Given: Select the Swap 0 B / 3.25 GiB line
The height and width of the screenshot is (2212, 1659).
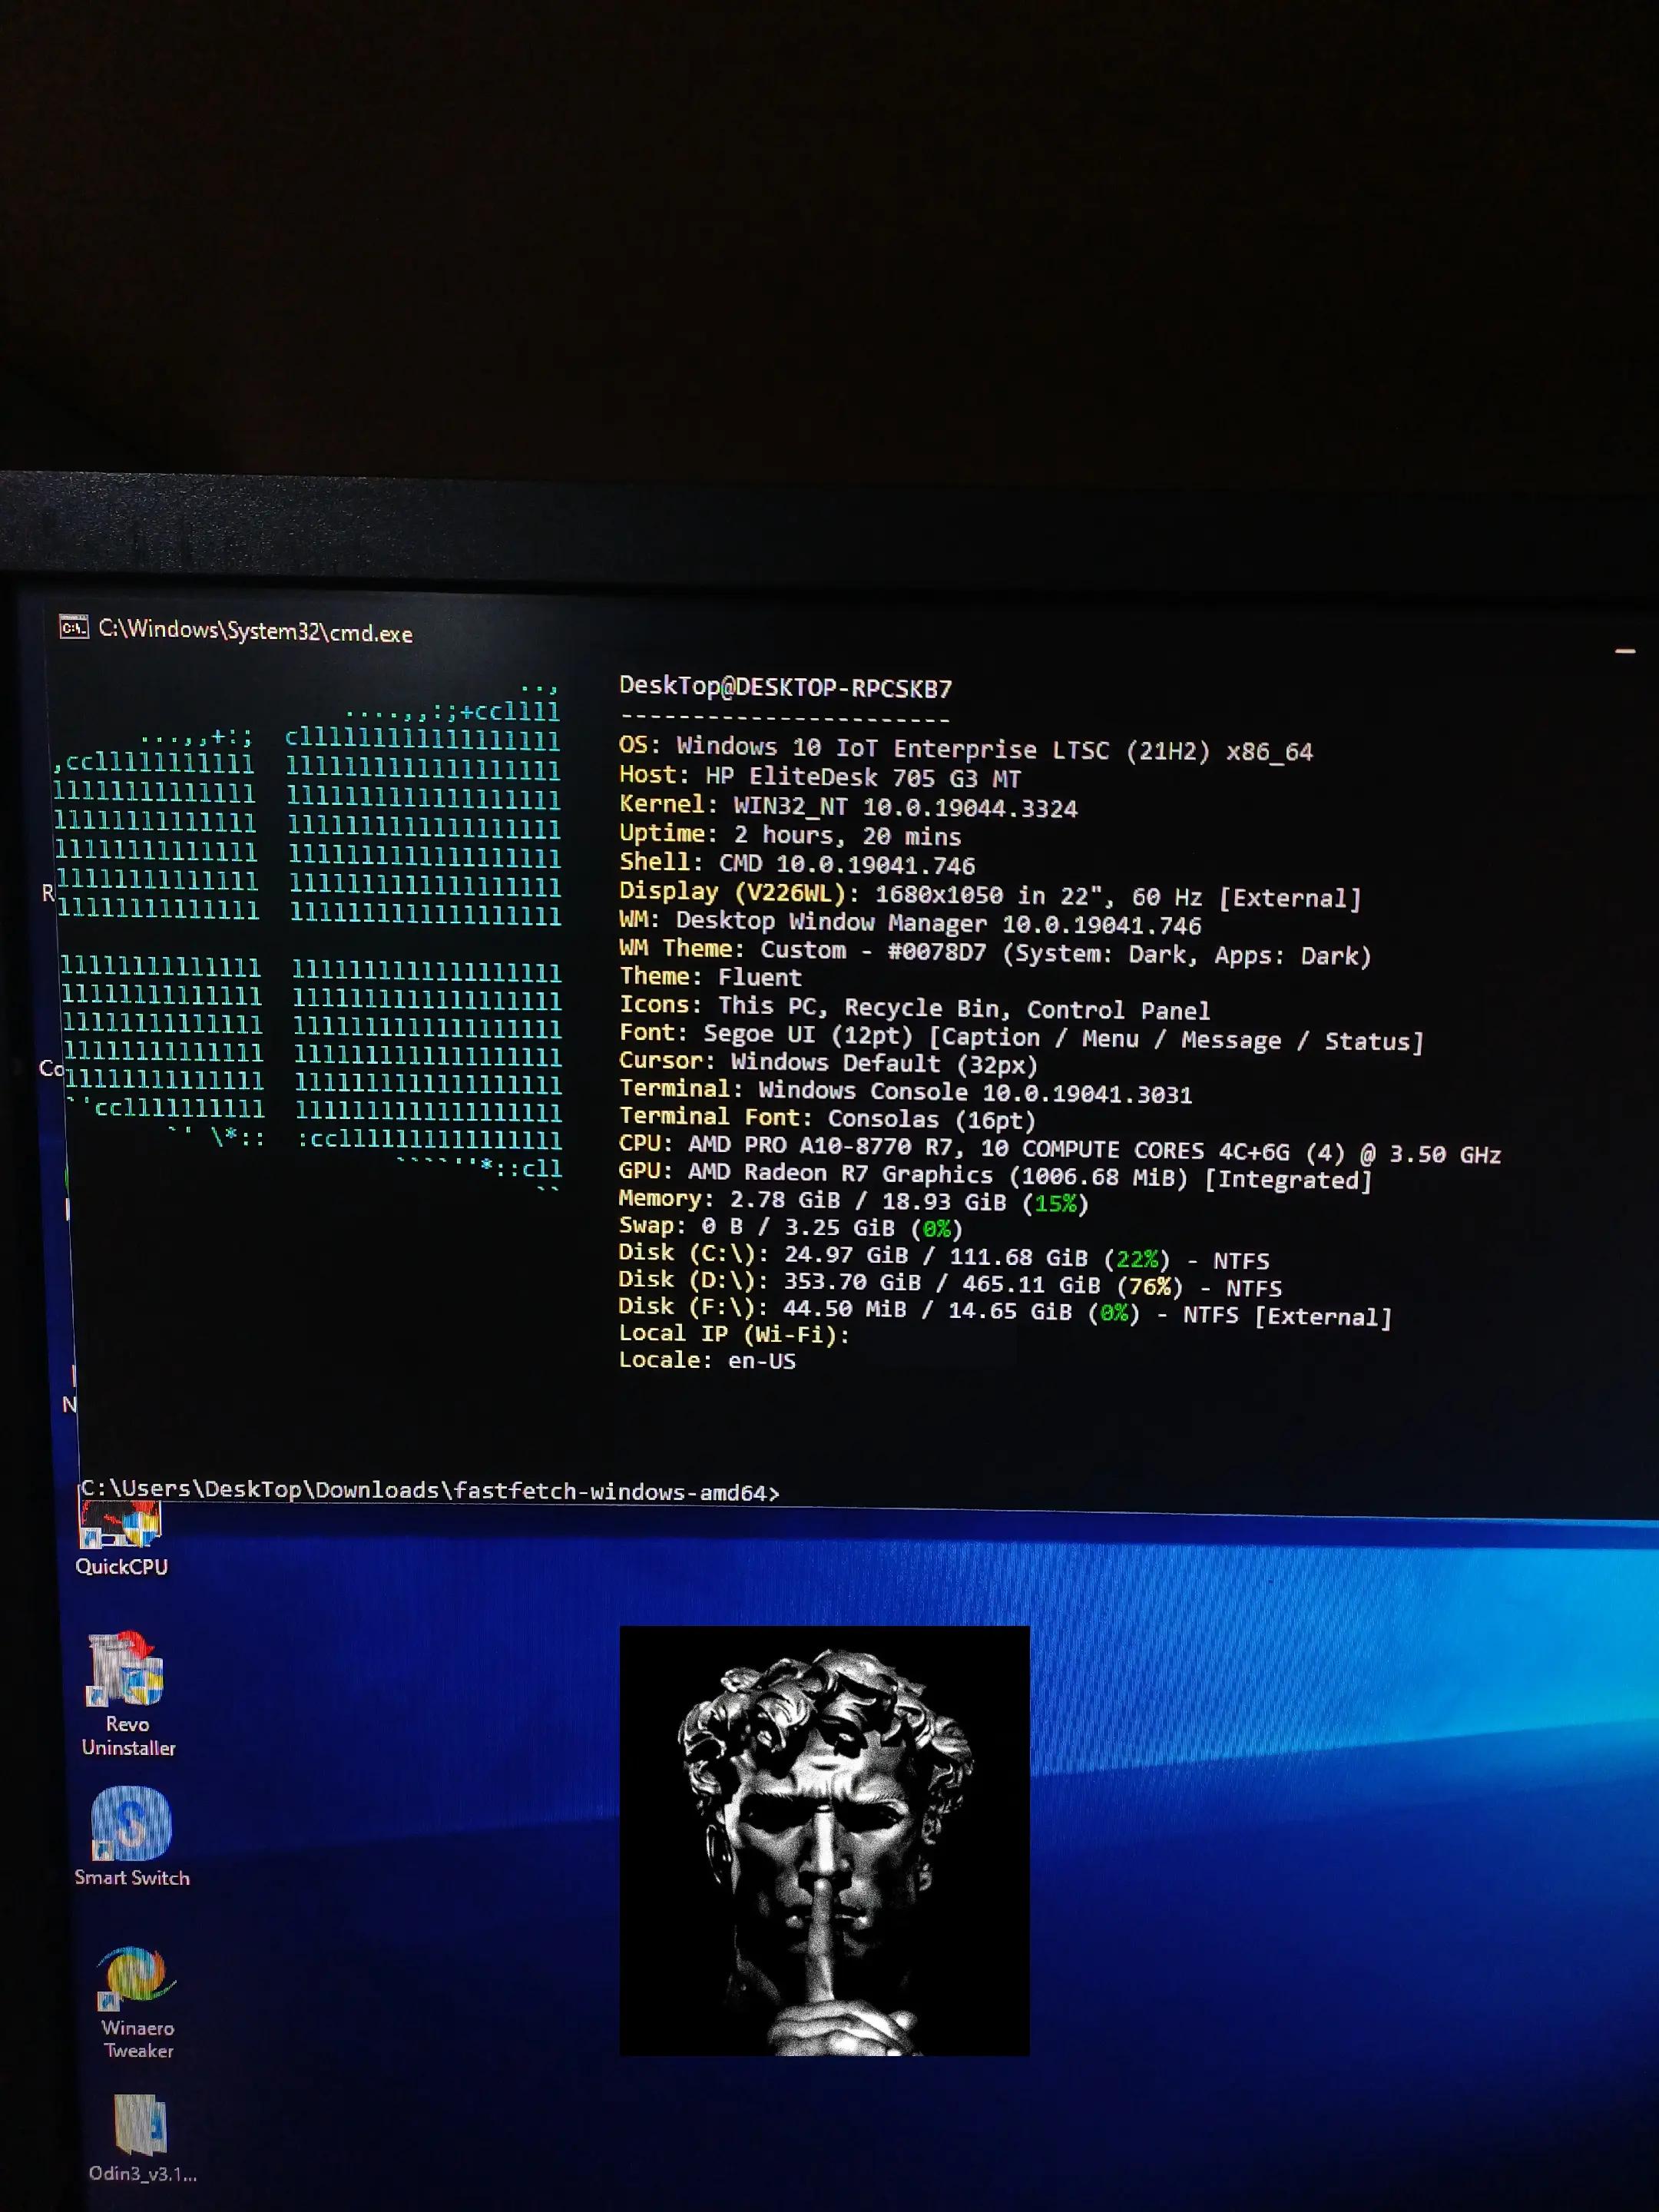Looking at the screenshot, I should (x=791, y=1227).
